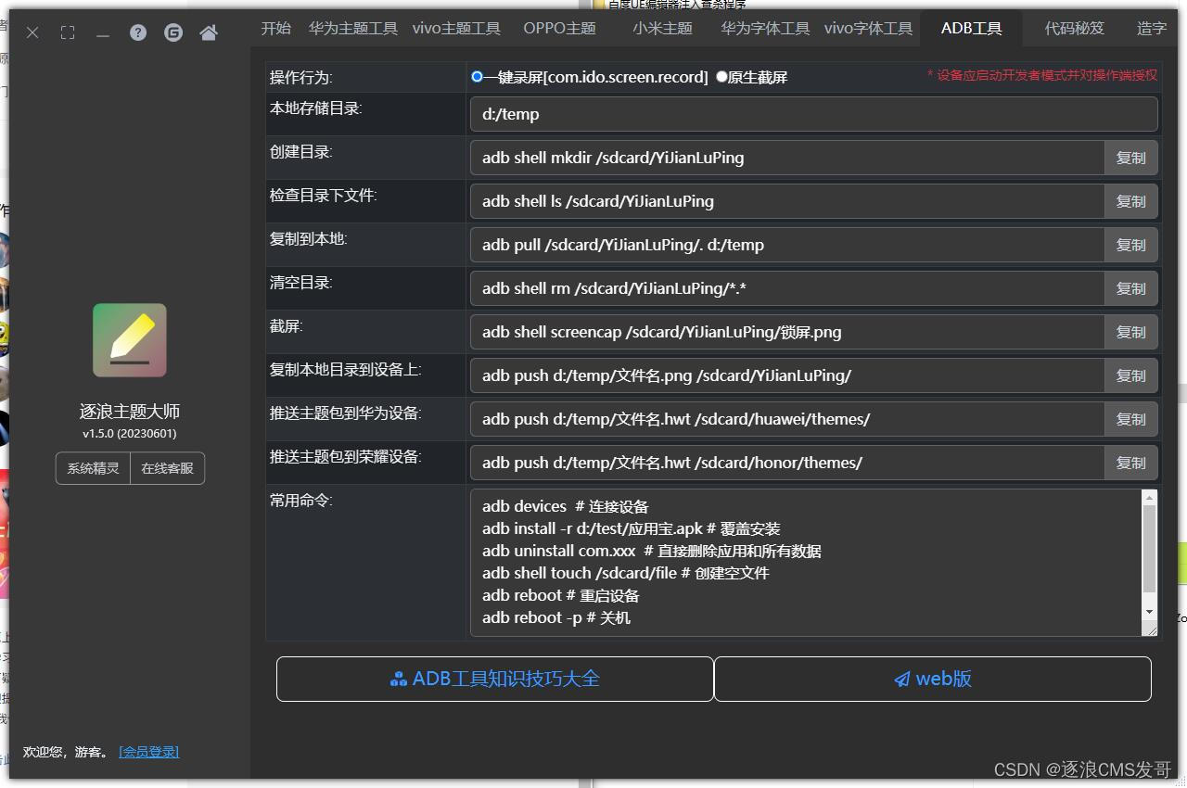Click the huawei/themes push command field

(787, 419)
